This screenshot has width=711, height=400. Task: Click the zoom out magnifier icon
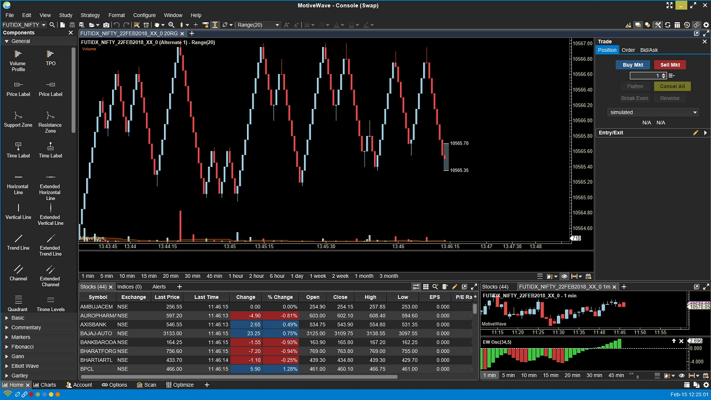[171, 25]
